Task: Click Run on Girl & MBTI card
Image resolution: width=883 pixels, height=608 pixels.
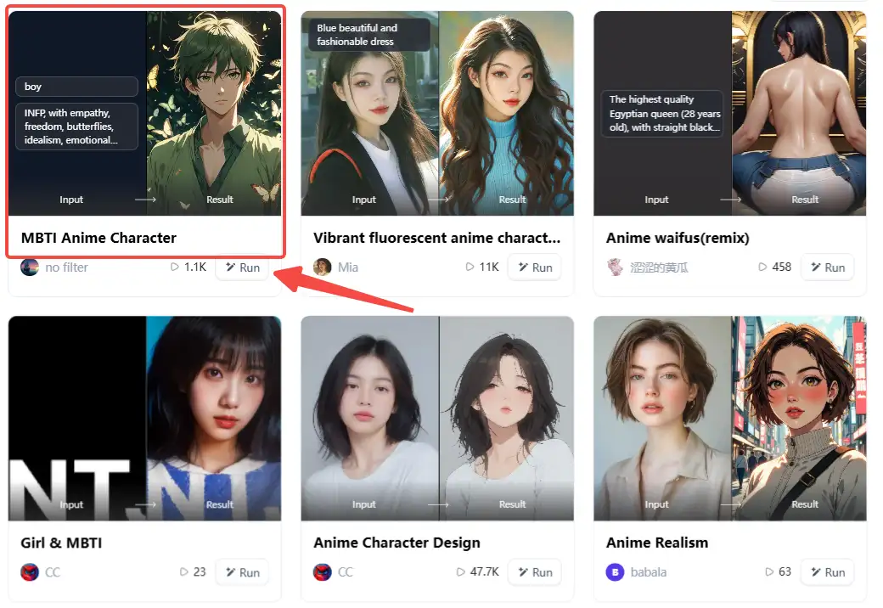Action: (x=243, y=572)
